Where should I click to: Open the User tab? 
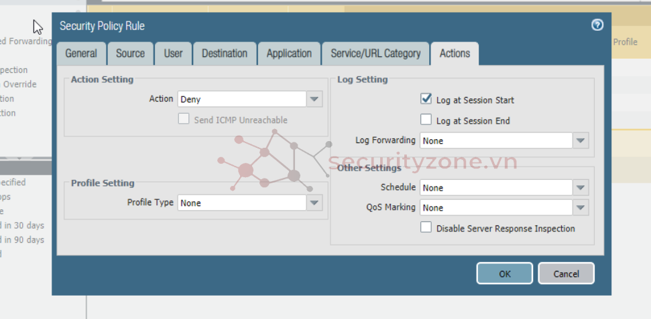173,54
